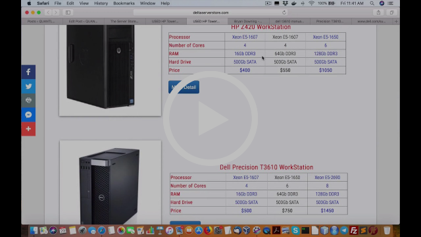Click the More Detail button under HP Z420
421x237 pixels.
pyautogui.click(x=184, y=87)
